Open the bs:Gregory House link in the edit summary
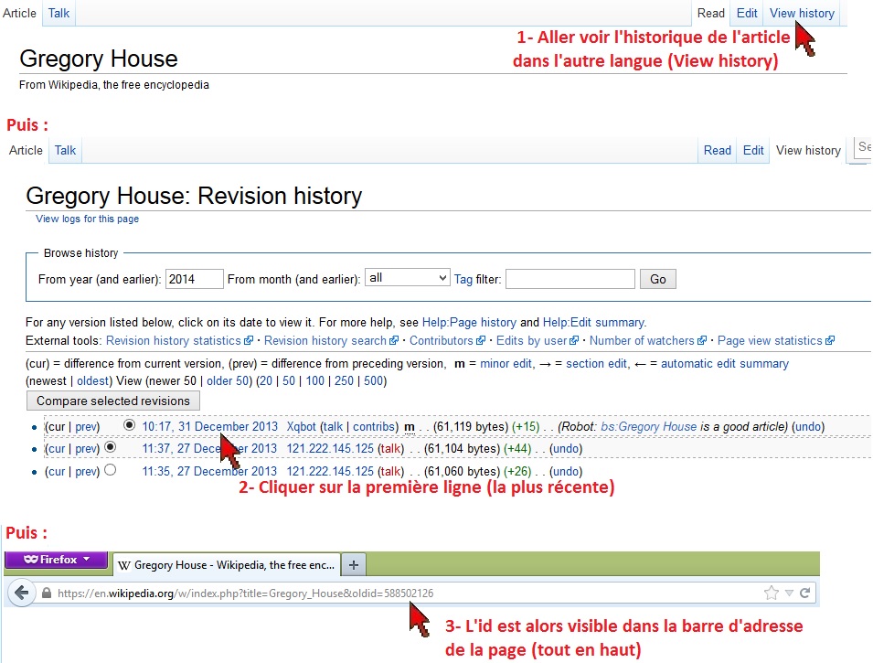The width and height of the screenshot is (873, 663). point(649,426)
